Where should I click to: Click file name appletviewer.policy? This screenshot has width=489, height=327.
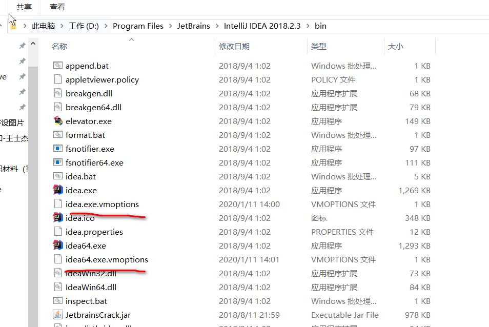tap(103, 80)
